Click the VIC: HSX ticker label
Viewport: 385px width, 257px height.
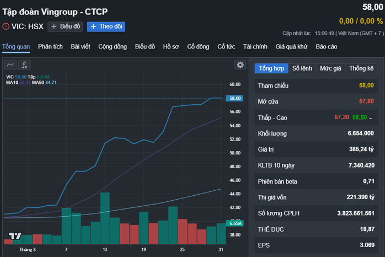tap(27, 26)
